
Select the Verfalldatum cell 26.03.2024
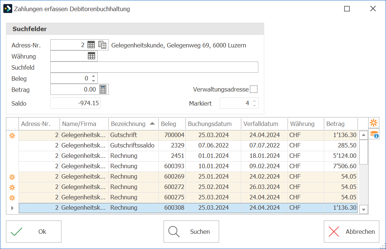click(264, 187)
